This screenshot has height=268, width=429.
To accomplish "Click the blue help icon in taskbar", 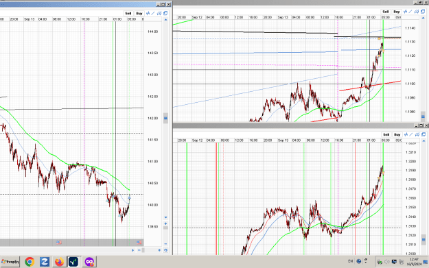I will [359, 261].
